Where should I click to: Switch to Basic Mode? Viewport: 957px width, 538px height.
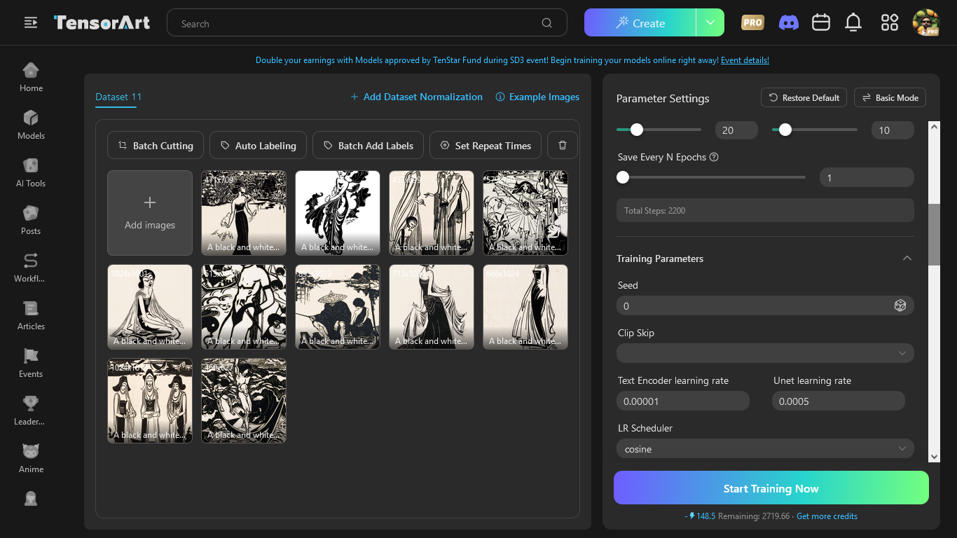[890, 97]
